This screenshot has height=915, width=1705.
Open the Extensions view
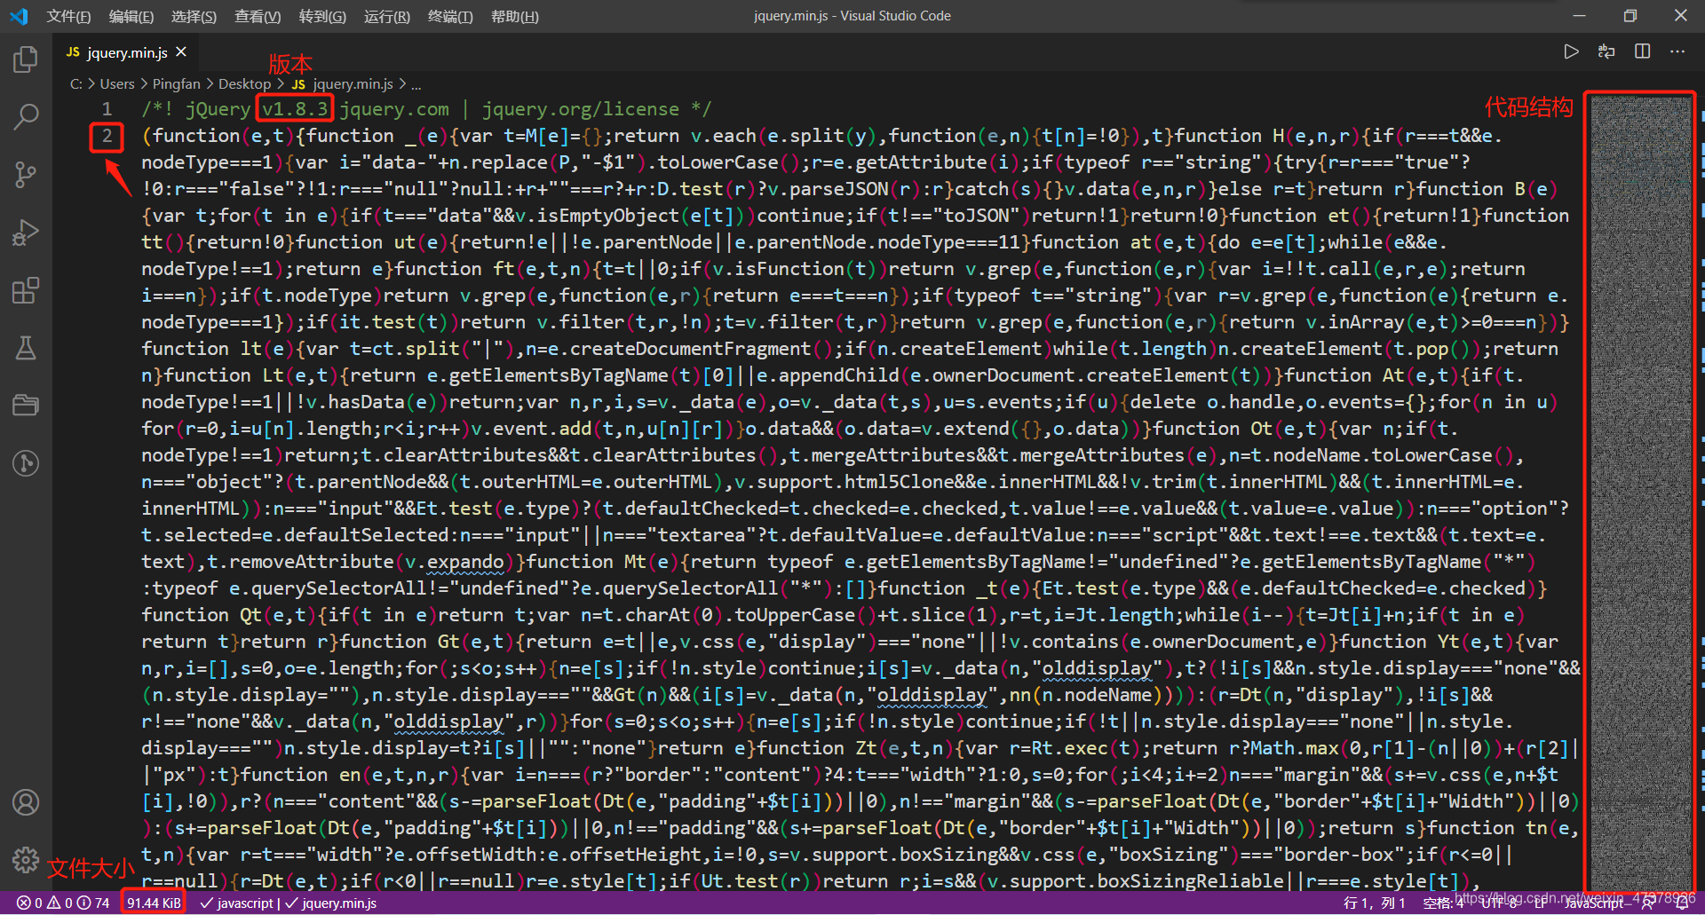click(x=26, y=290)
